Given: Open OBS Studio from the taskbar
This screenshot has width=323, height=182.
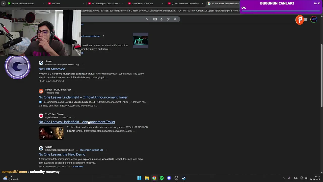Looking at the screenshot, I should click(176, 178).
